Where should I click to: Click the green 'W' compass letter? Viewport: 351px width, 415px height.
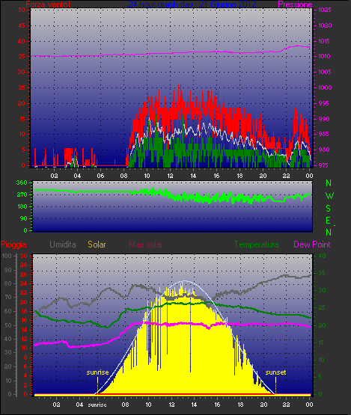(329, 196)
